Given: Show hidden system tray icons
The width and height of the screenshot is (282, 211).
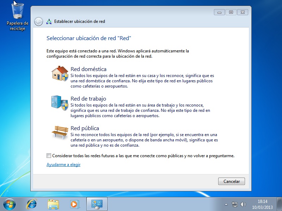Looking at the screenshot, I should (x=226, y=204).
